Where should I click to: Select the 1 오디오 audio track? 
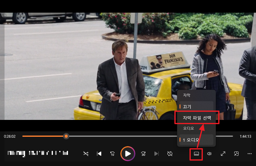[196, 140]
